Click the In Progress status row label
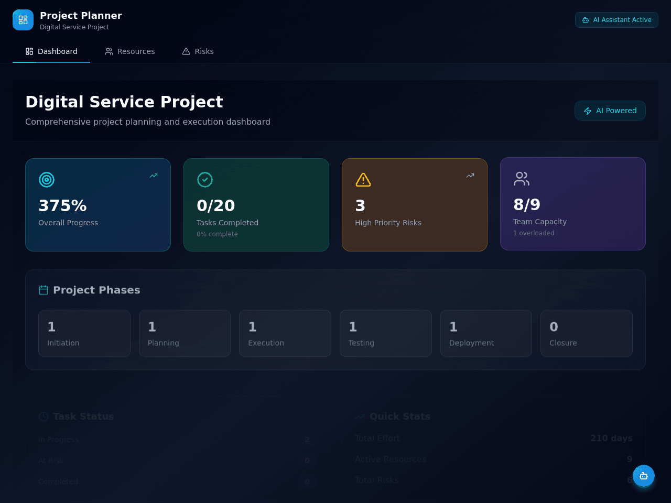The height and width of the screenshot is (503, 671). 59,440
